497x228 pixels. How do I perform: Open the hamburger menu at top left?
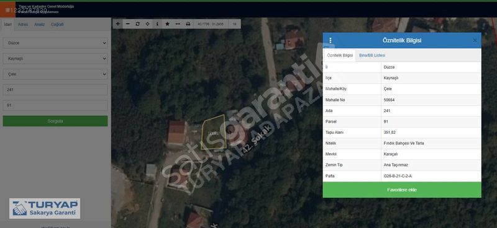7,10
